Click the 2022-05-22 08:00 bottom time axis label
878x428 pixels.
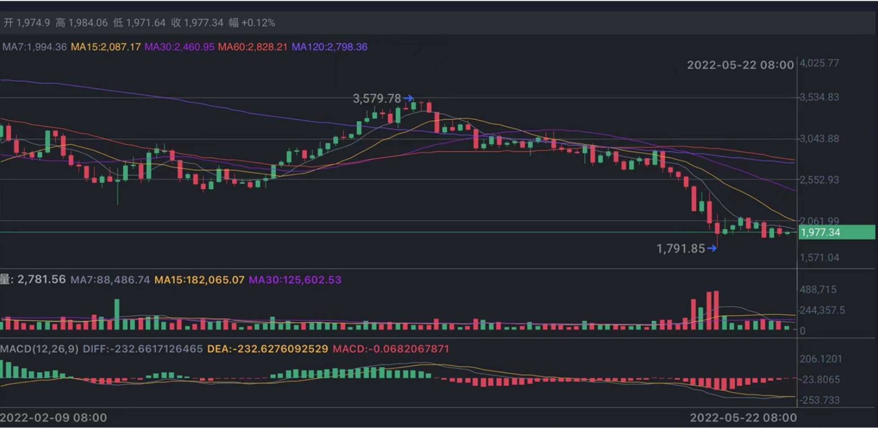pyautogui.click(x=743, y=418)
